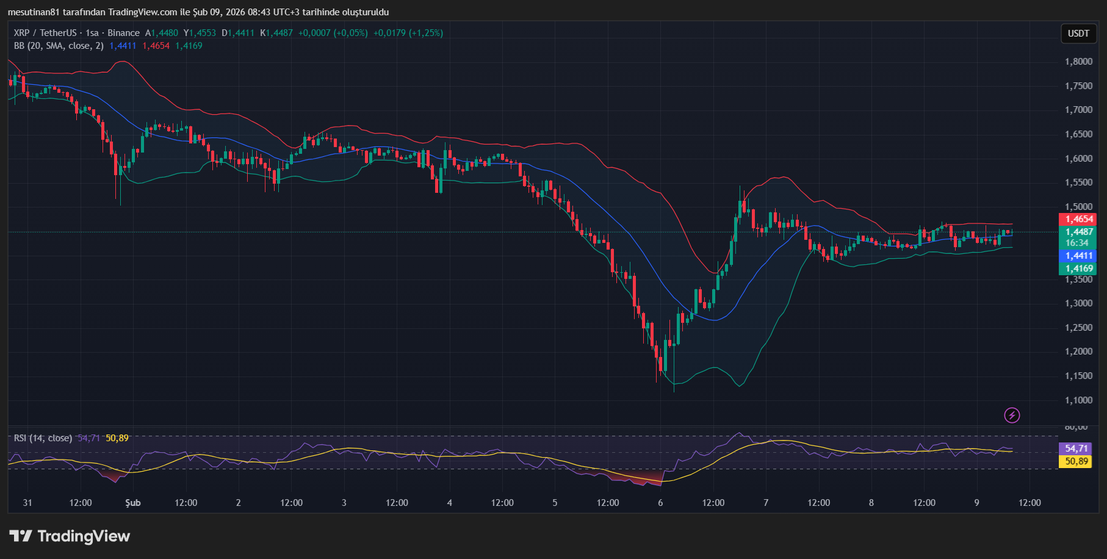The width and height of the screenshot is (1107, 559).
Task: Open the timeframe selector showing 1sa
Action: (x=91, y=33)
